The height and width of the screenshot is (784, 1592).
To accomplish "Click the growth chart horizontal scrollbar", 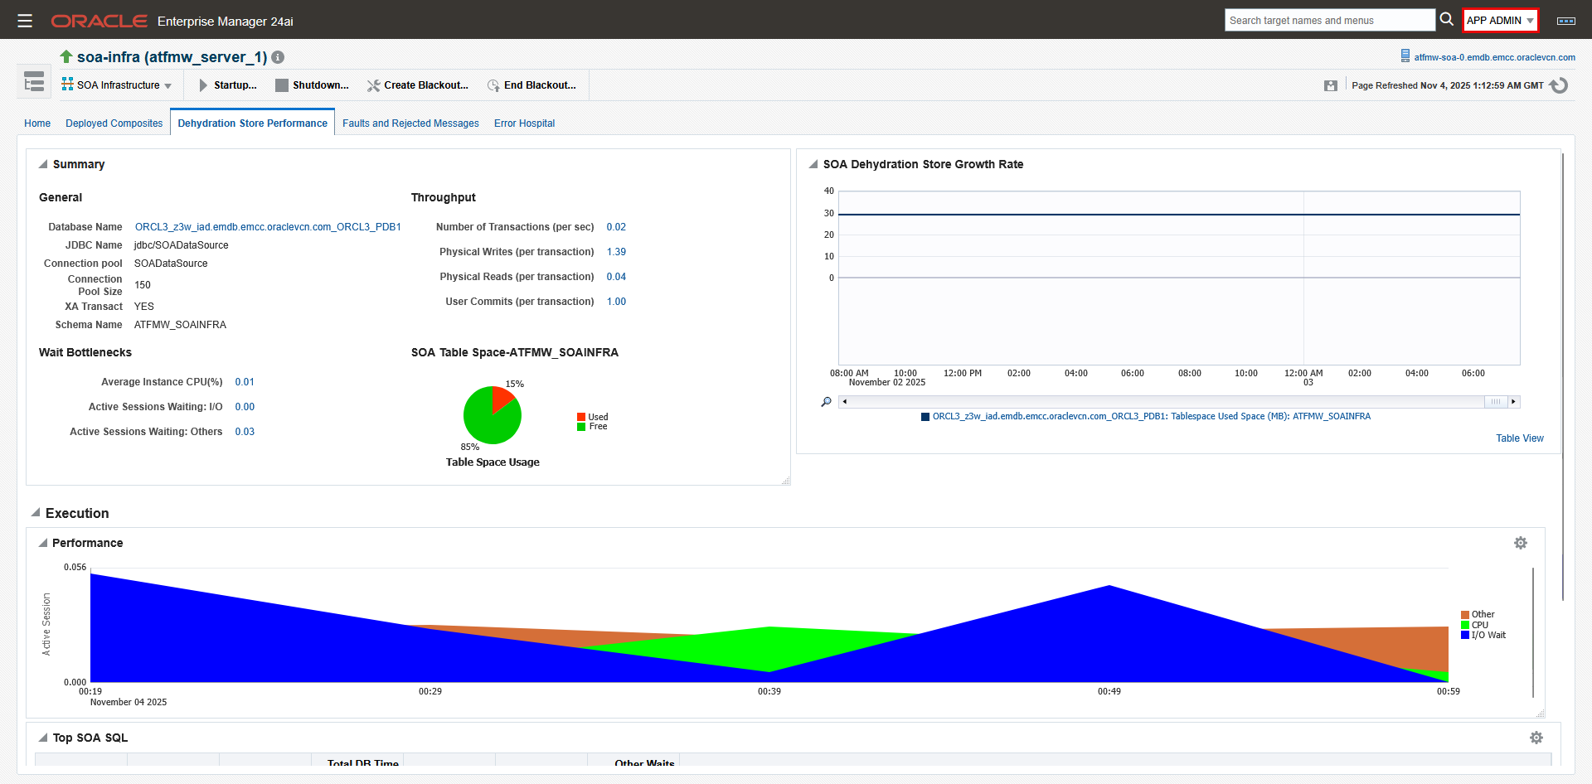I will pyautogui.click(x=1161, y=402).
